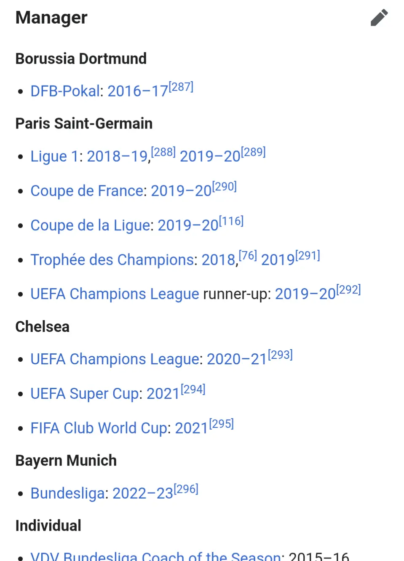
Task: Open the VDV Bundesliga Coach of the Season link
Action: pos(155,557)
